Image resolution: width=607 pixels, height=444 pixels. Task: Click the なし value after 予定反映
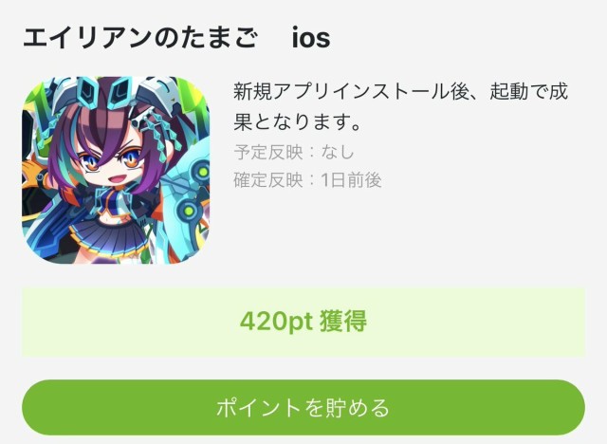click(338, 152)
